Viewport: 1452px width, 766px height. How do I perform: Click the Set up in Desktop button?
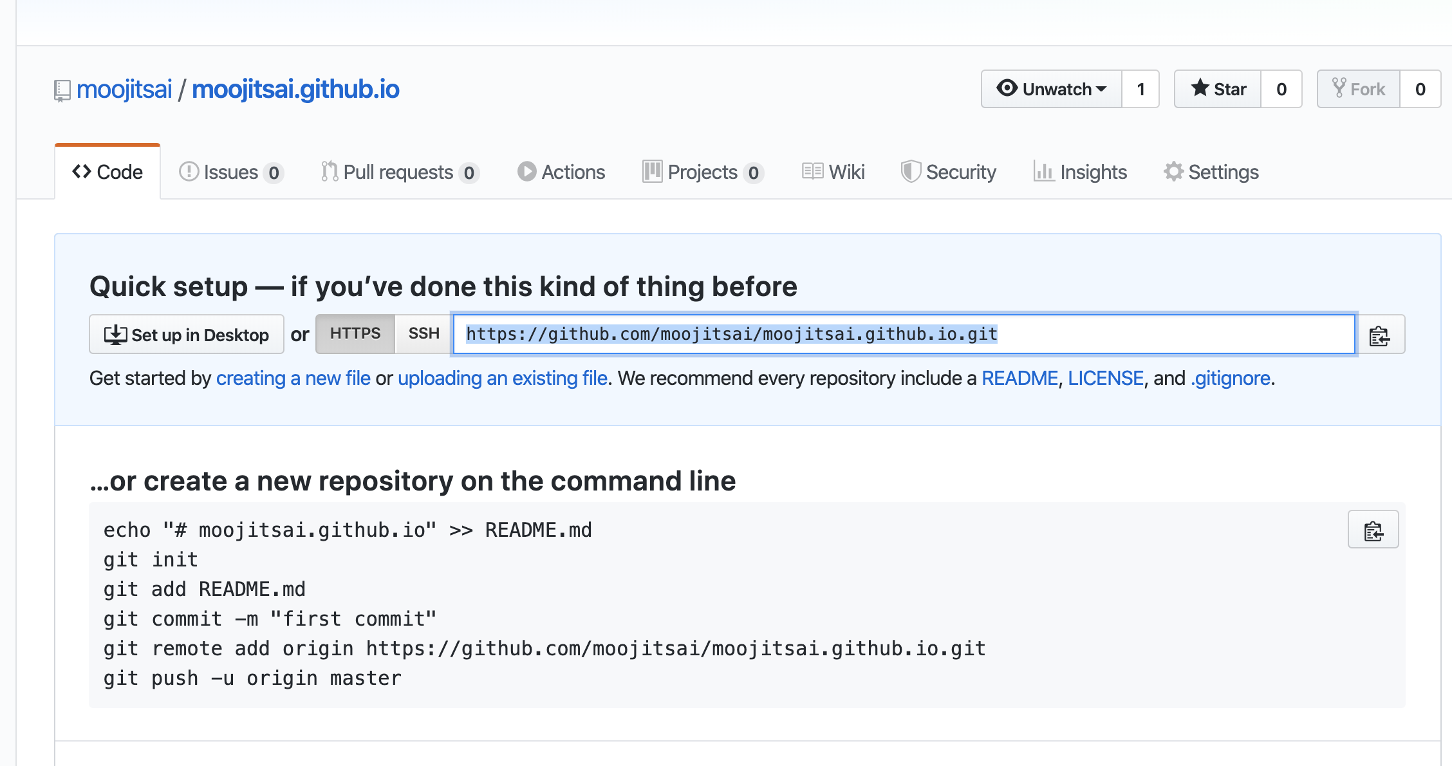tap(187, 334)
